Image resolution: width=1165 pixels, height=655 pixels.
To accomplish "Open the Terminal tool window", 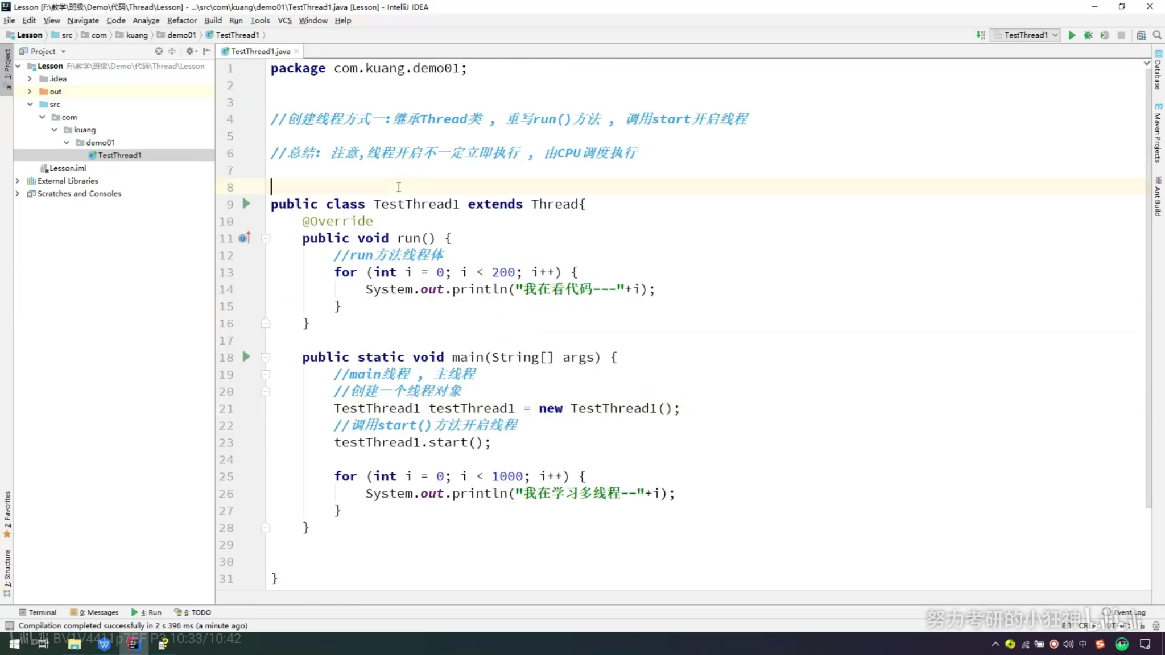I will [38, 612].
